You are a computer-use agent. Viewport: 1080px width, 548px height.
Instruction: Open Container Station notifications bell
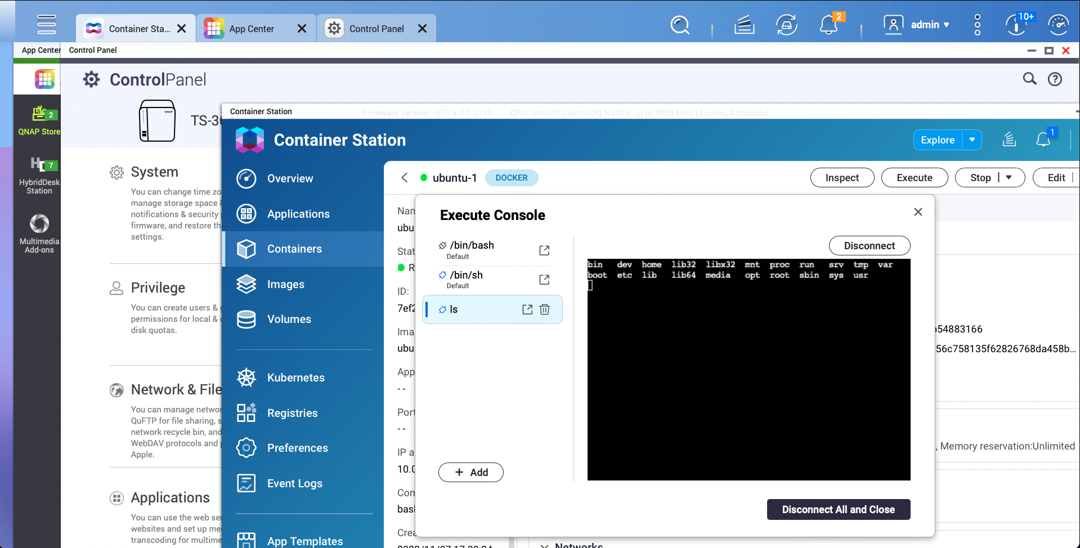[x=1043, y=140]
